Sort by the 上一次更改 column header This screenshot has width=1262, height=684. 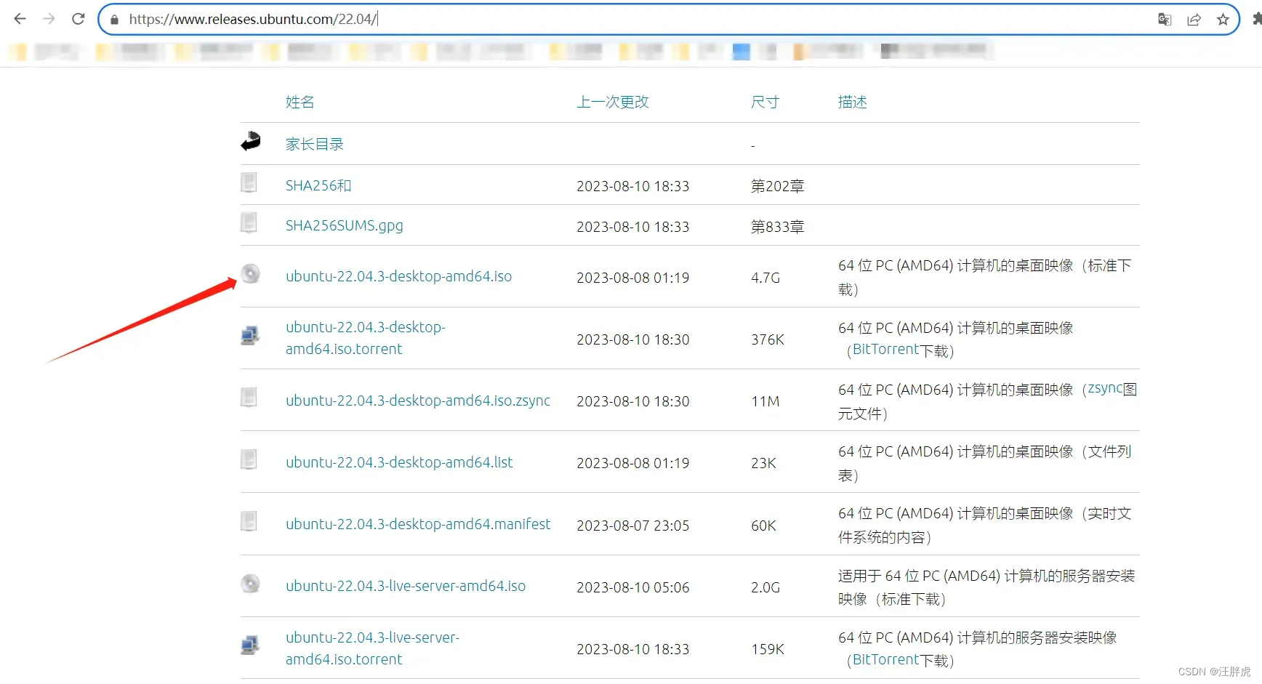point(613,102)
